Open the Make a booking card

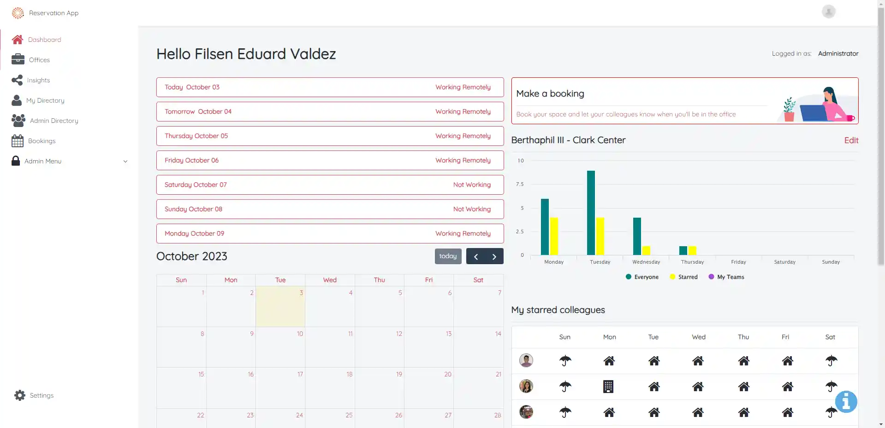click(685, 101)
